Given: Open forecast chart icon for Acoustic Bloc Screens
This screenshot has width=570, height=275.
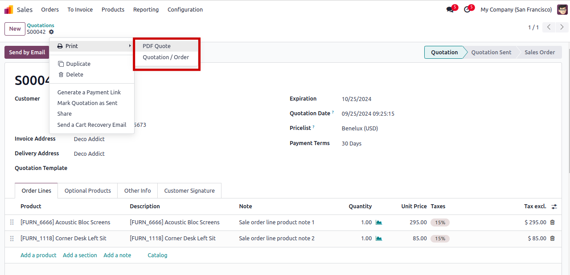Looking at the screenshot, I should coord(379,222).
